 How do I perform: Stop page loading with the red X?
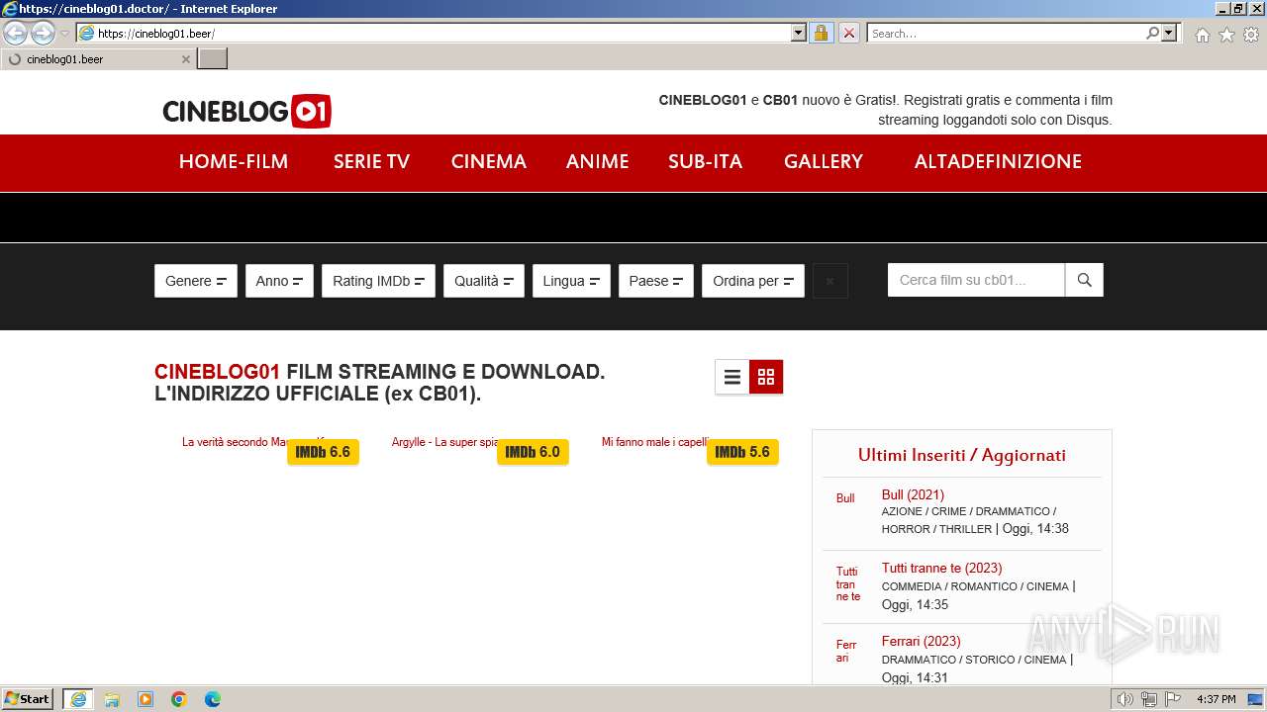point(849,33)
